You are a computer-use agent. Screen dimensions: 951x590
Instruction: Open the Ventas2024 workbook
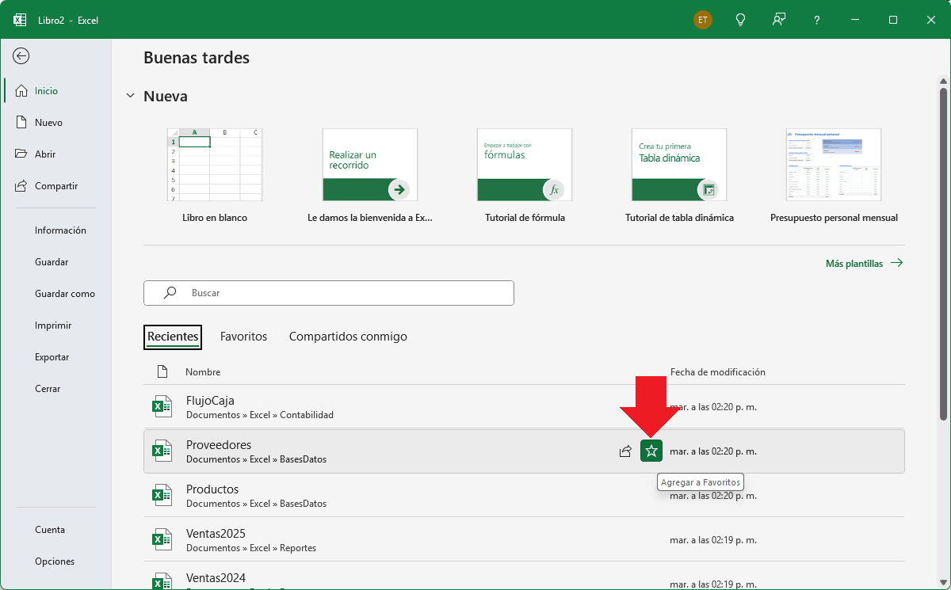coord(524,577)
